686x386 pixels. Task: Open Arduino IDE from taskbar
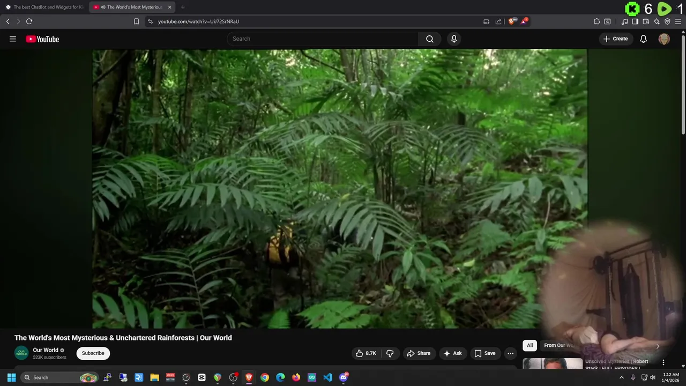(312, 377)
